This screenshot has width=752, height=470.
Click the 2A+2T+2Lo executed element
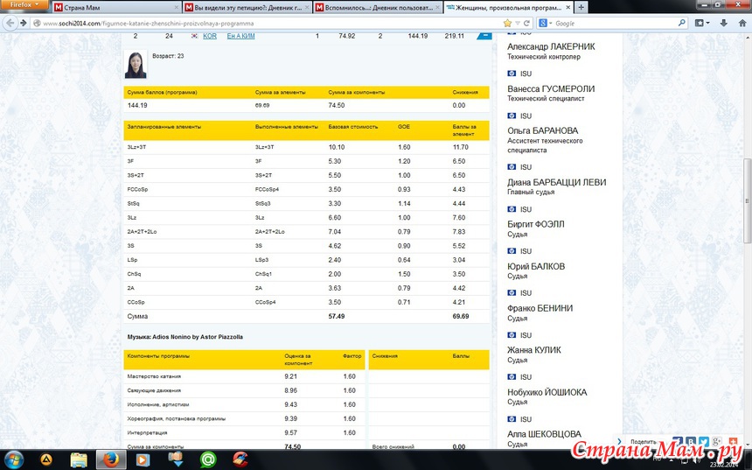coord(269,231)
